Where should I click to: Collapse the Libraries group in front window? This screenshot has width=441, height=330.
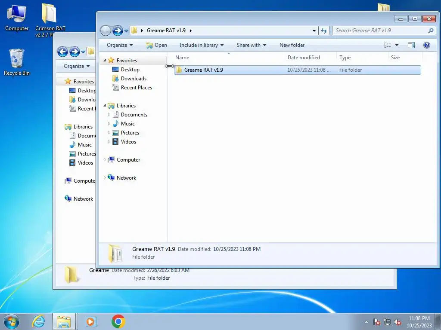click(105, 106)
